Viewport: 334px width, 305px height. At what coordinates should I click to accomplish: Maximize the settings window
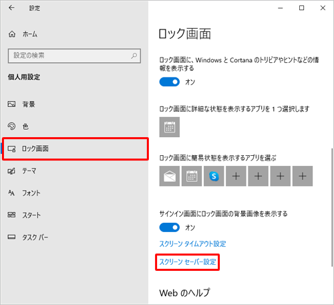click(301, 8)
